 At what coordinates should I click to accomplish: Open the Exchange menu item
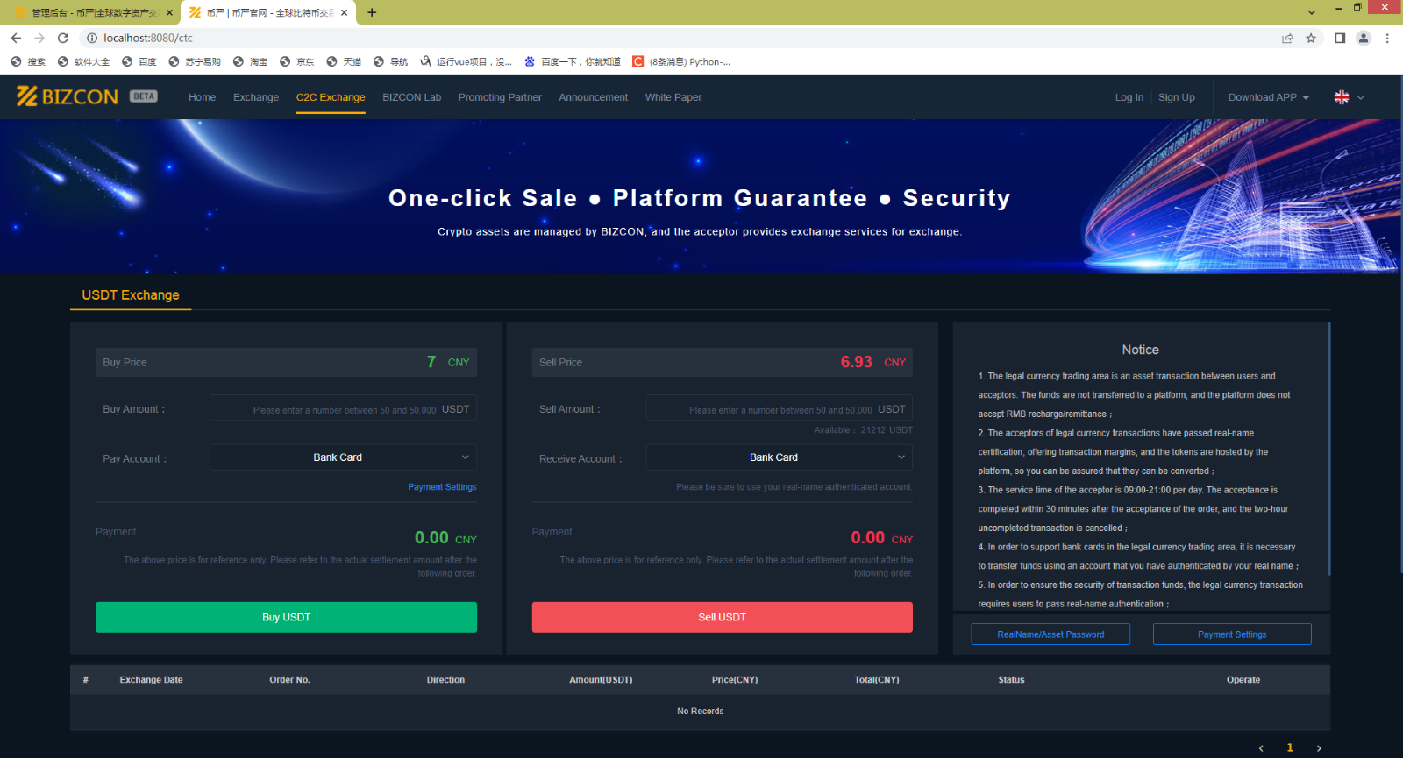click(256, 97)
